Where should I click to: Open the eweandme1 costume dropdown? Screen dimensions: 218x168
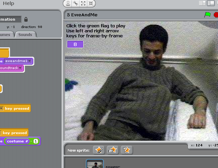[29, 61]
